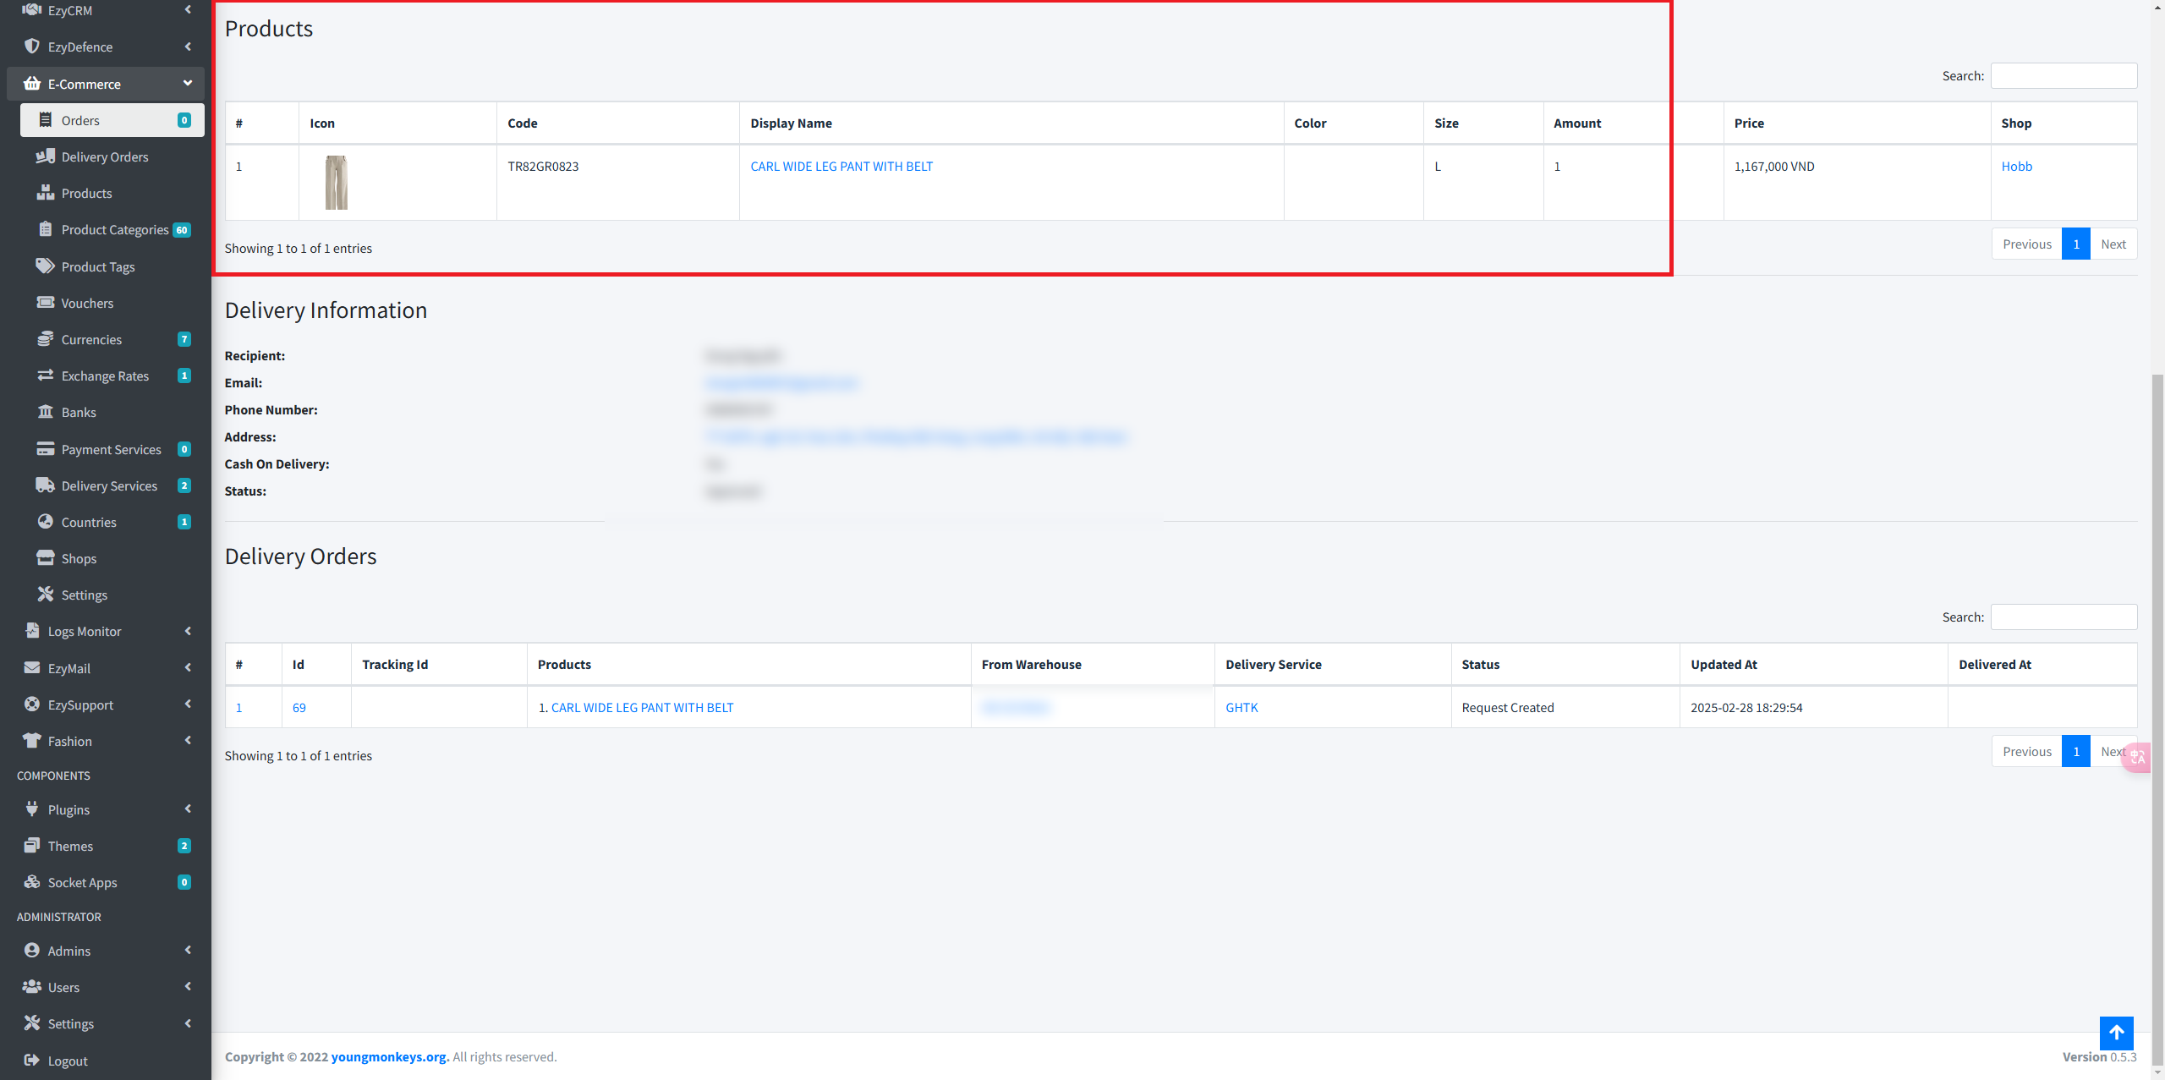Click the Products boxes icon
Viewport: 2165px width, 1080px height.
[46, 193]
